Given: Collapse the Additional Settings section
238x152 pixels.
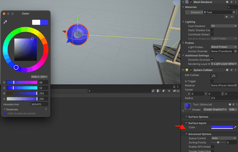Looking at the screenshot, I should (183, 56).
